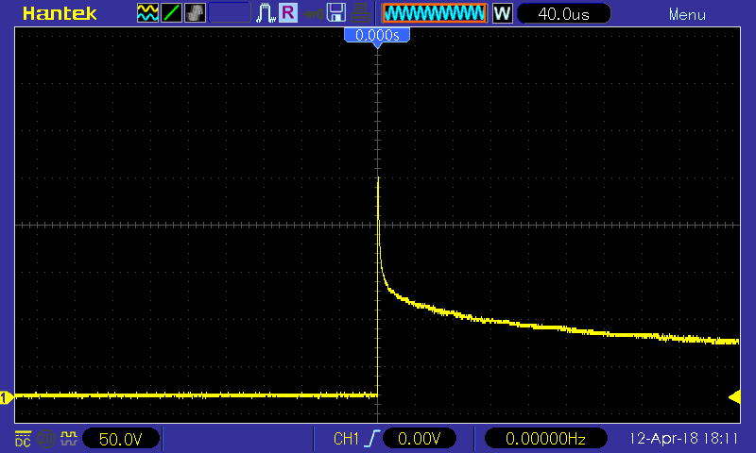Select the pulse acquisition mode icon

click(266, 13)
